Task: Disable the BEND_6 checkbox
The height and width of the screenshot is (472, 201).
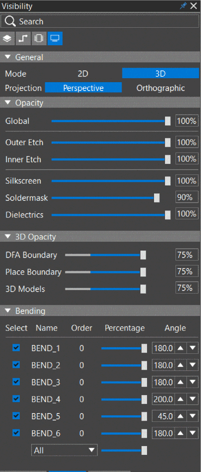Action: coord(16,433)
